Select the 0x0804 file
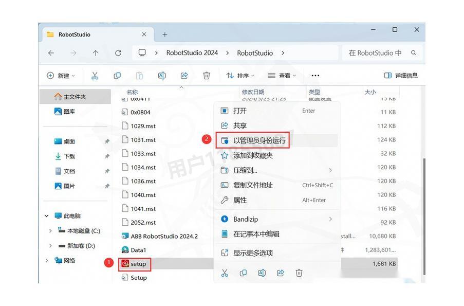 (136, 112)
